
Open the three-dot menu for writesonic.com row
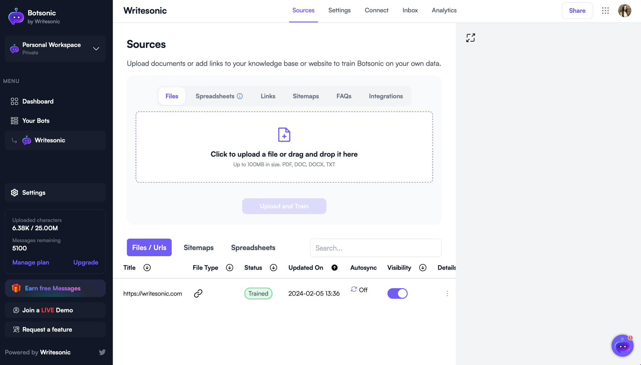pos(447,293)
